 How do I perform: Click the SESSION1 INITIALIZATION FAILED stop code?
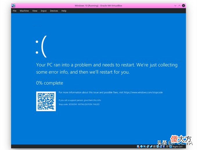point(84,104)
